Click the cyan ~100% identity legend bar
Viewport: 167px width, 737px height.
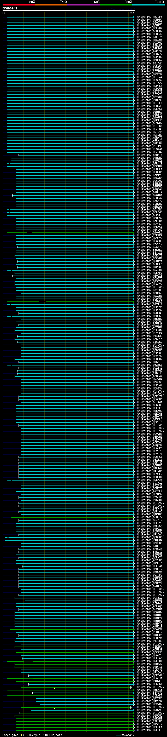point(148,5)
